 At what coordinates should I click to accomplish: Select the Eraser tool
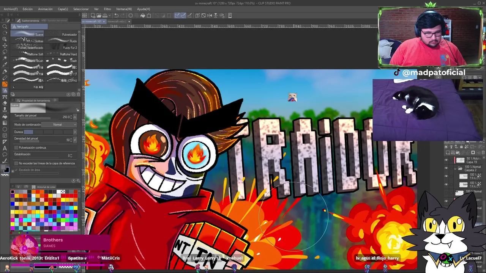[5, 103]
